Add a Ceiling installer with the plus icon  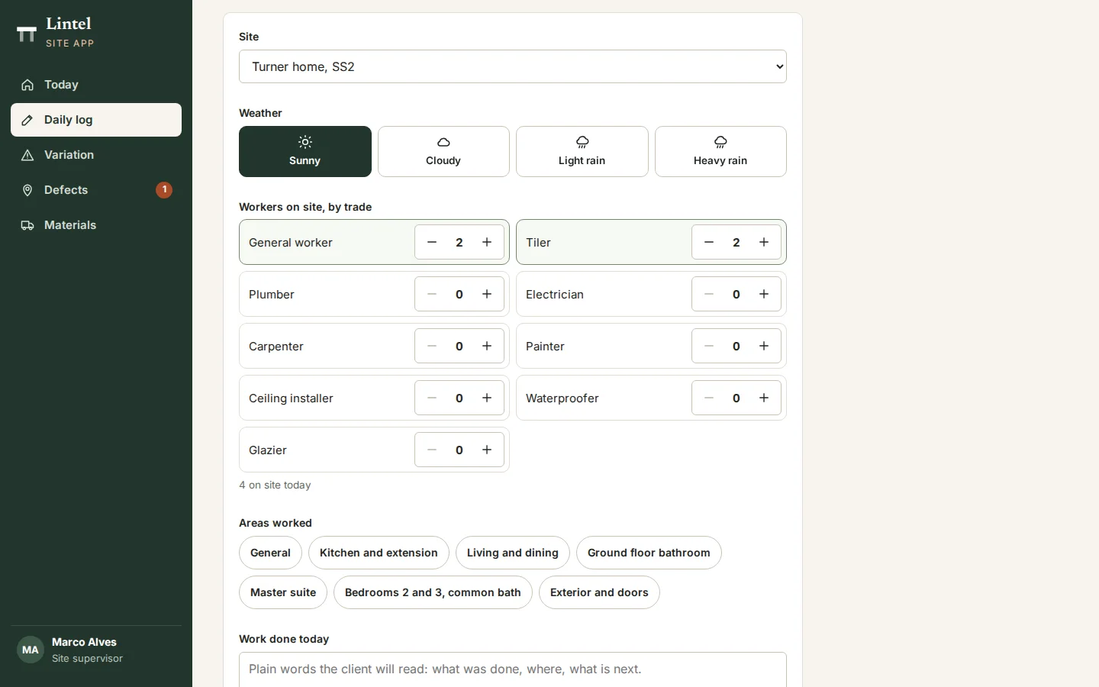pos(487,398)
